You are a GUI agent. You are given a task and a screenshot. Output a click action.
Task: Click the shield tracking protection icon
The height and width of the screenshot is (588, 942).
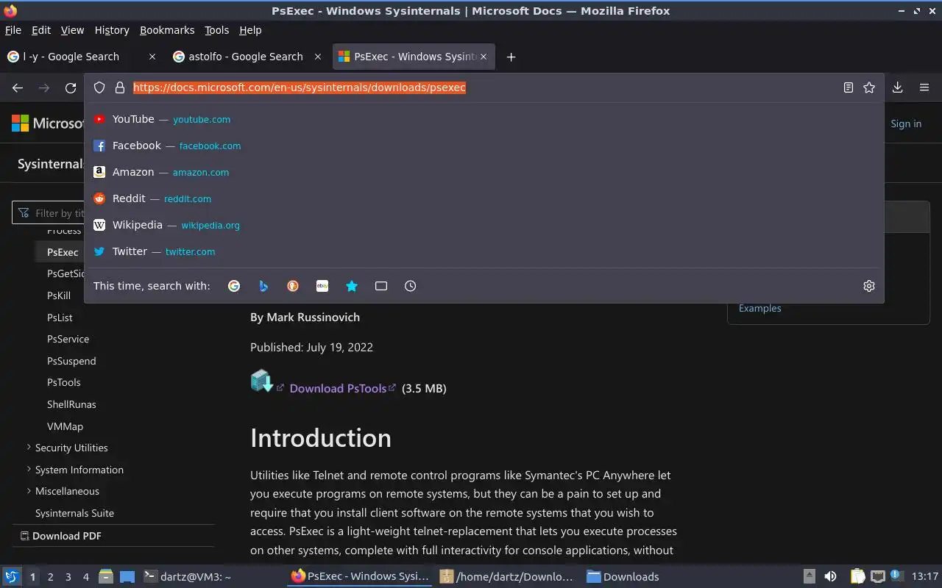[99, 87]
